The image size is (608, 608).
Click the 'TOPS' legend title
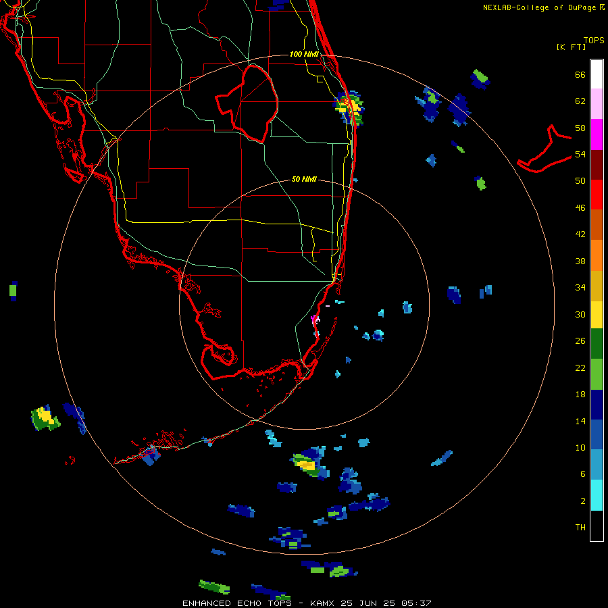(594, 40)
